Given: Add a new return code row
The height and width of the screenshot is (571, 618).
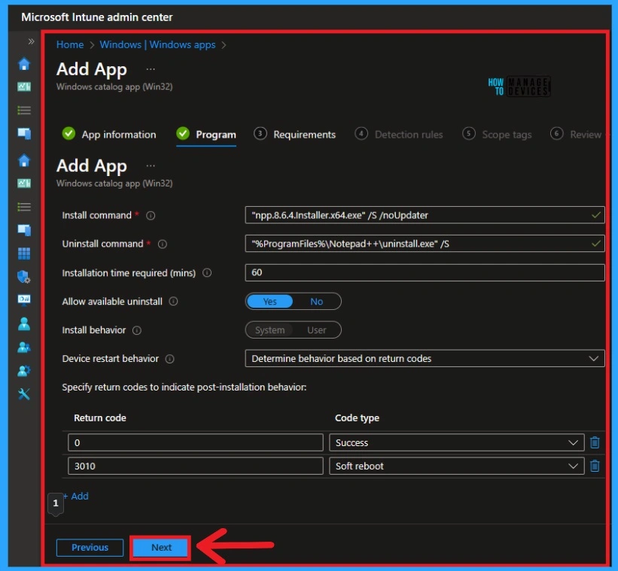Looking at the screenshot, I should coord(76,497).
